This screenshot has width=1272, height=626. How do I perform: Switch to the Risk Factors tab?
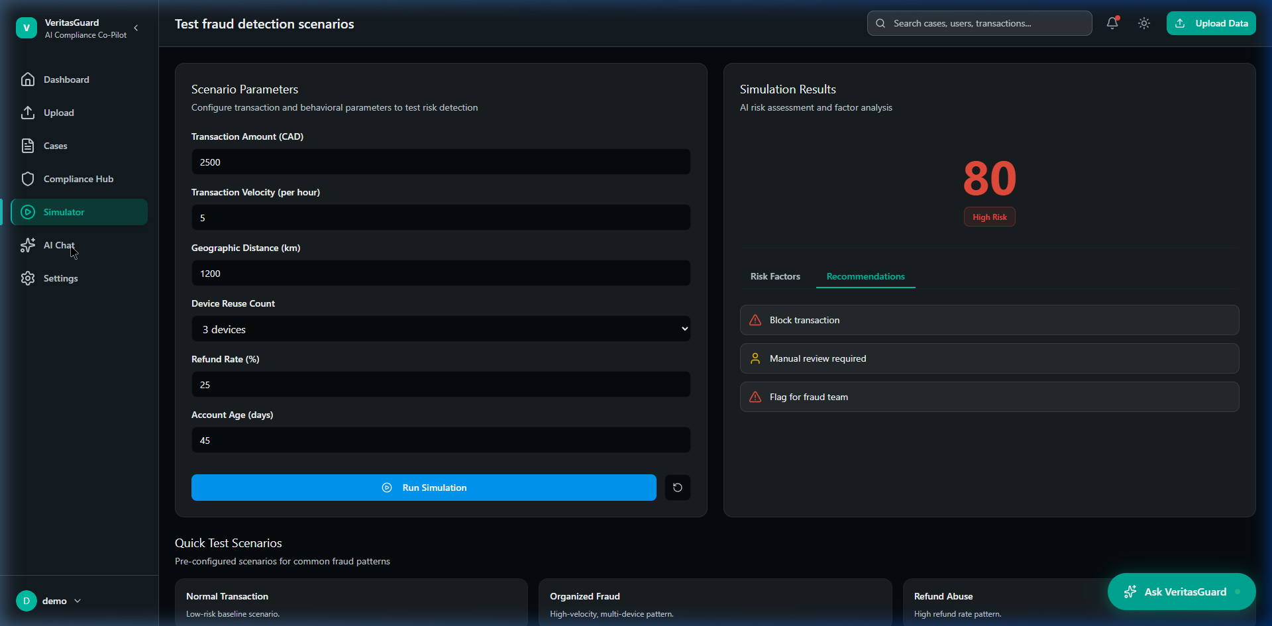(775, 276)
